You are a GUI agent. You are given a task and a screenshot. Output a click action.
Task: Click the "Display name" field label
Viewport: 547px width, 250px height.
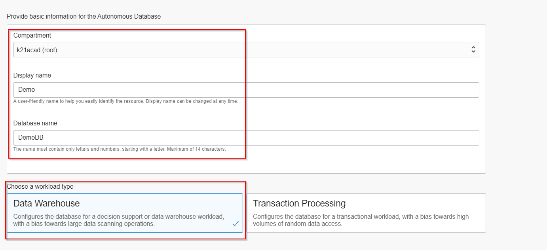(x=32, y=75)
